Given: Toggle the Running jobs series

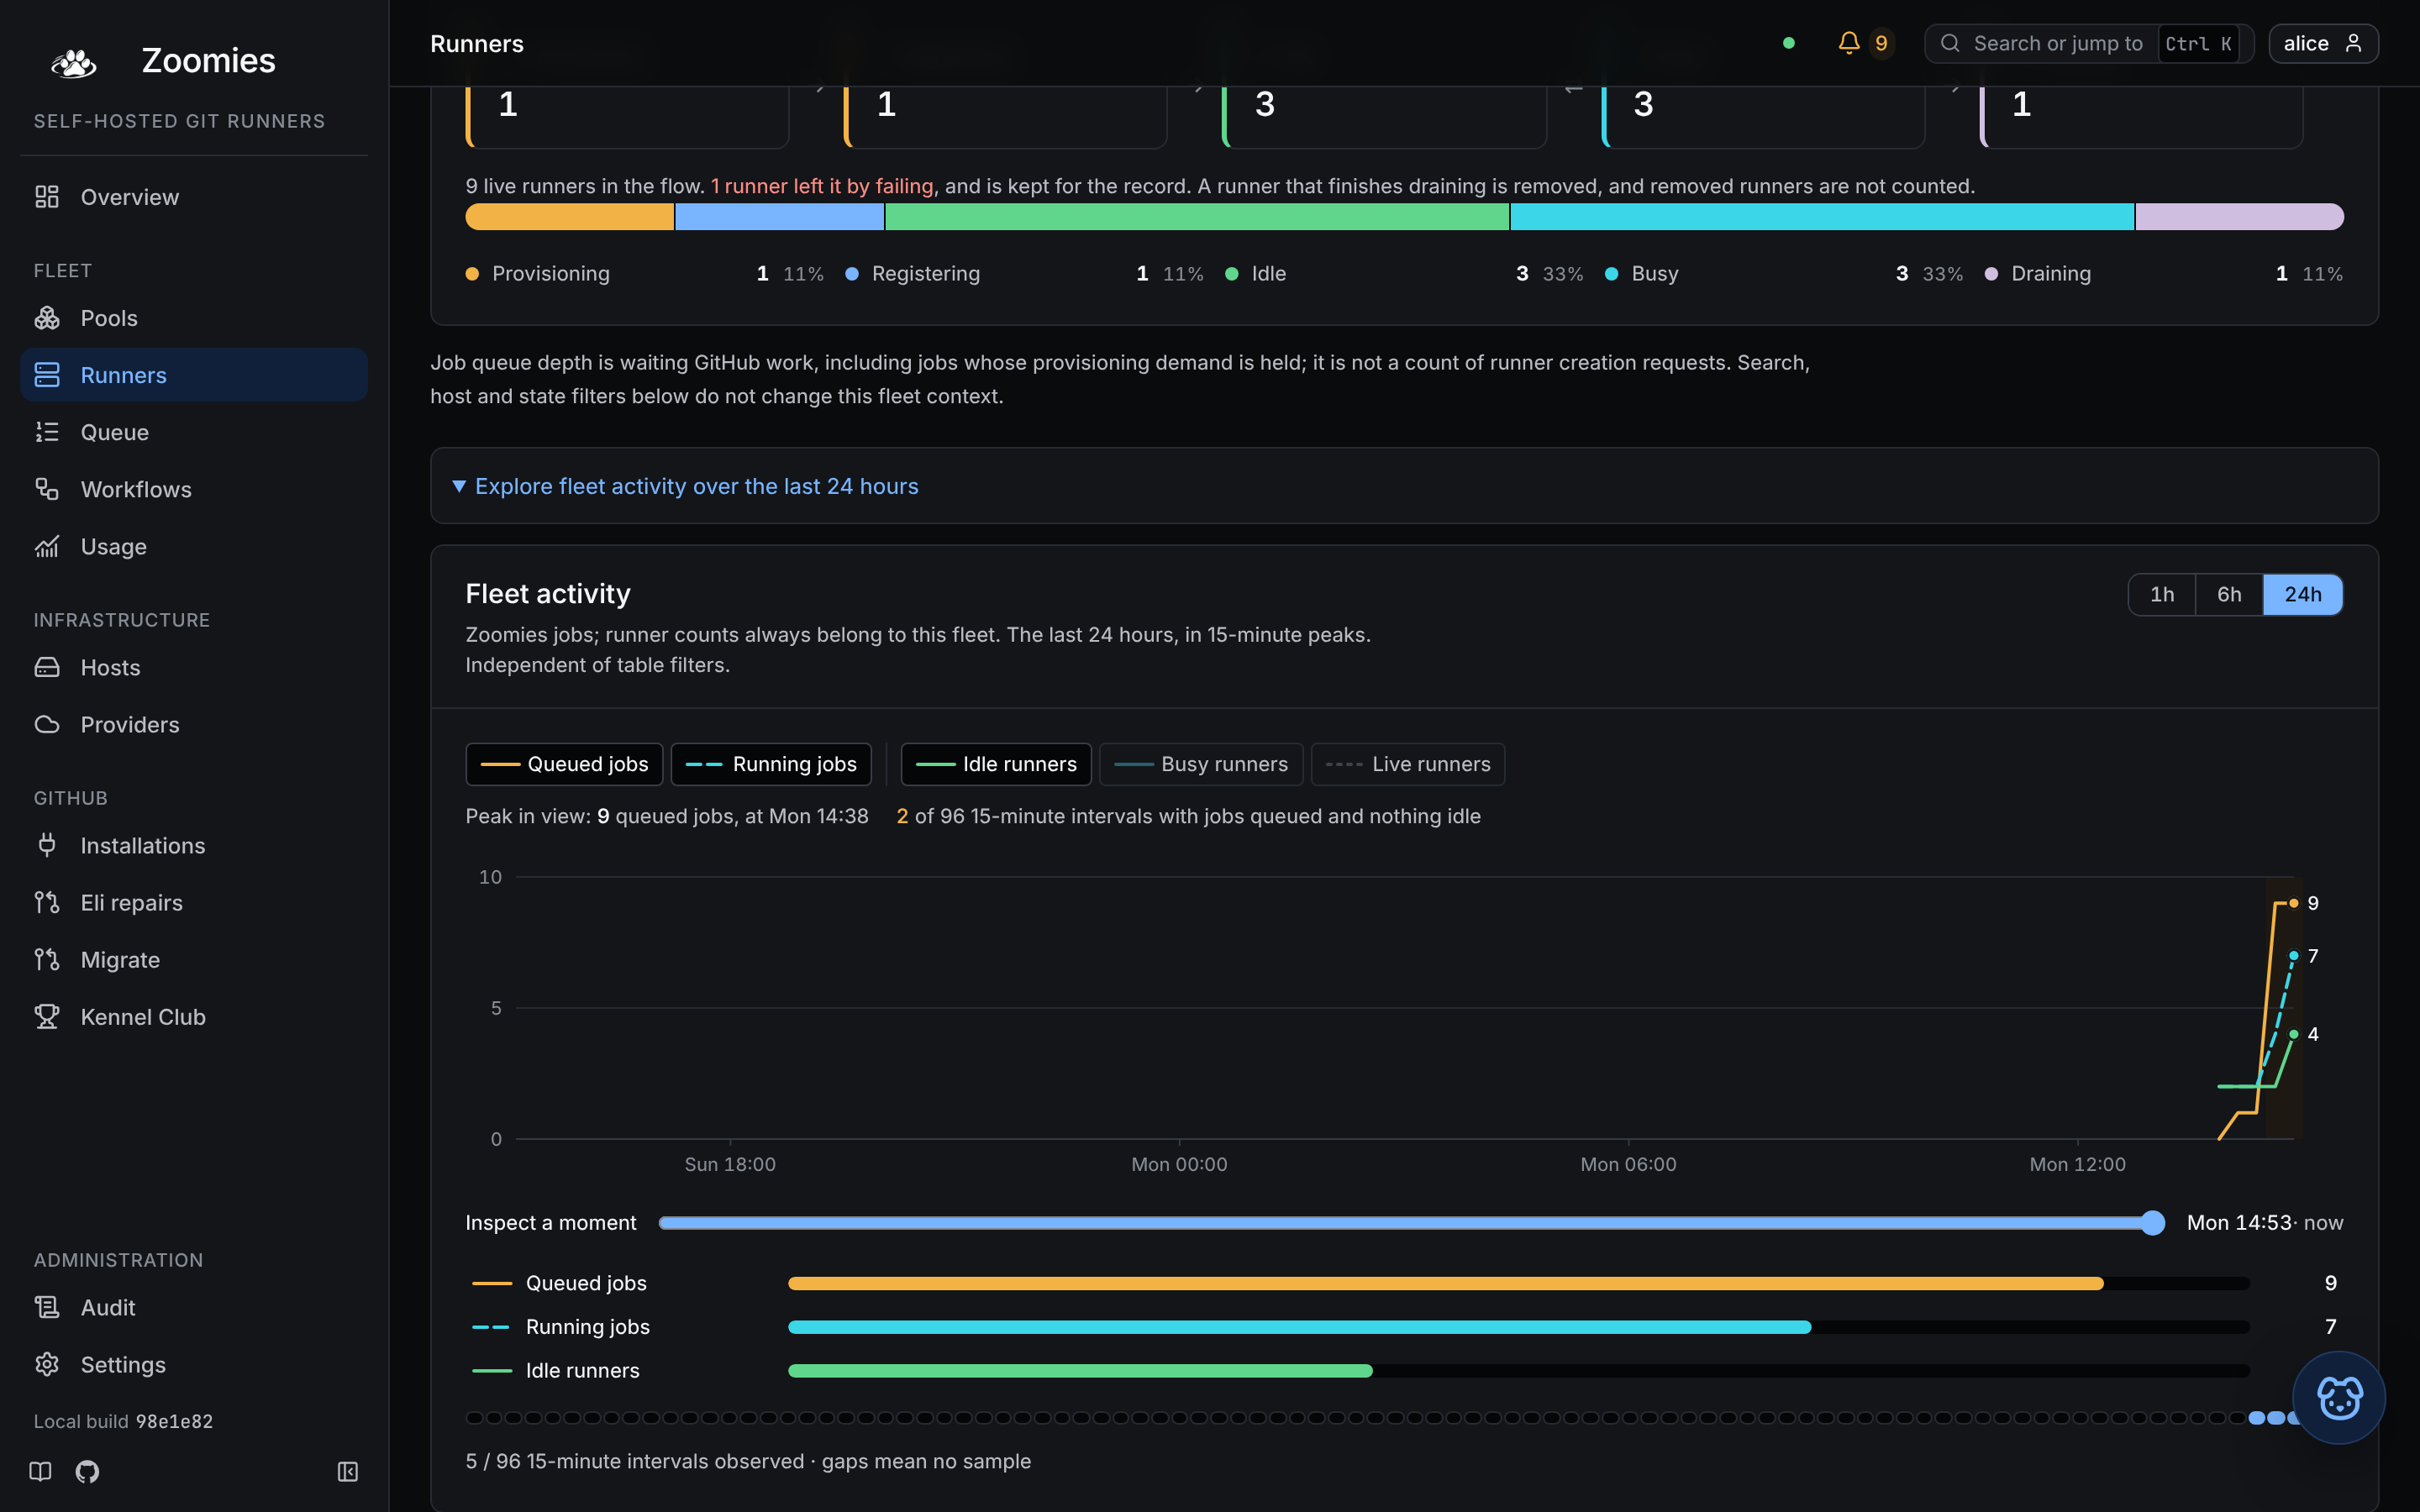Looking at the screenshot, I should 771,764.
